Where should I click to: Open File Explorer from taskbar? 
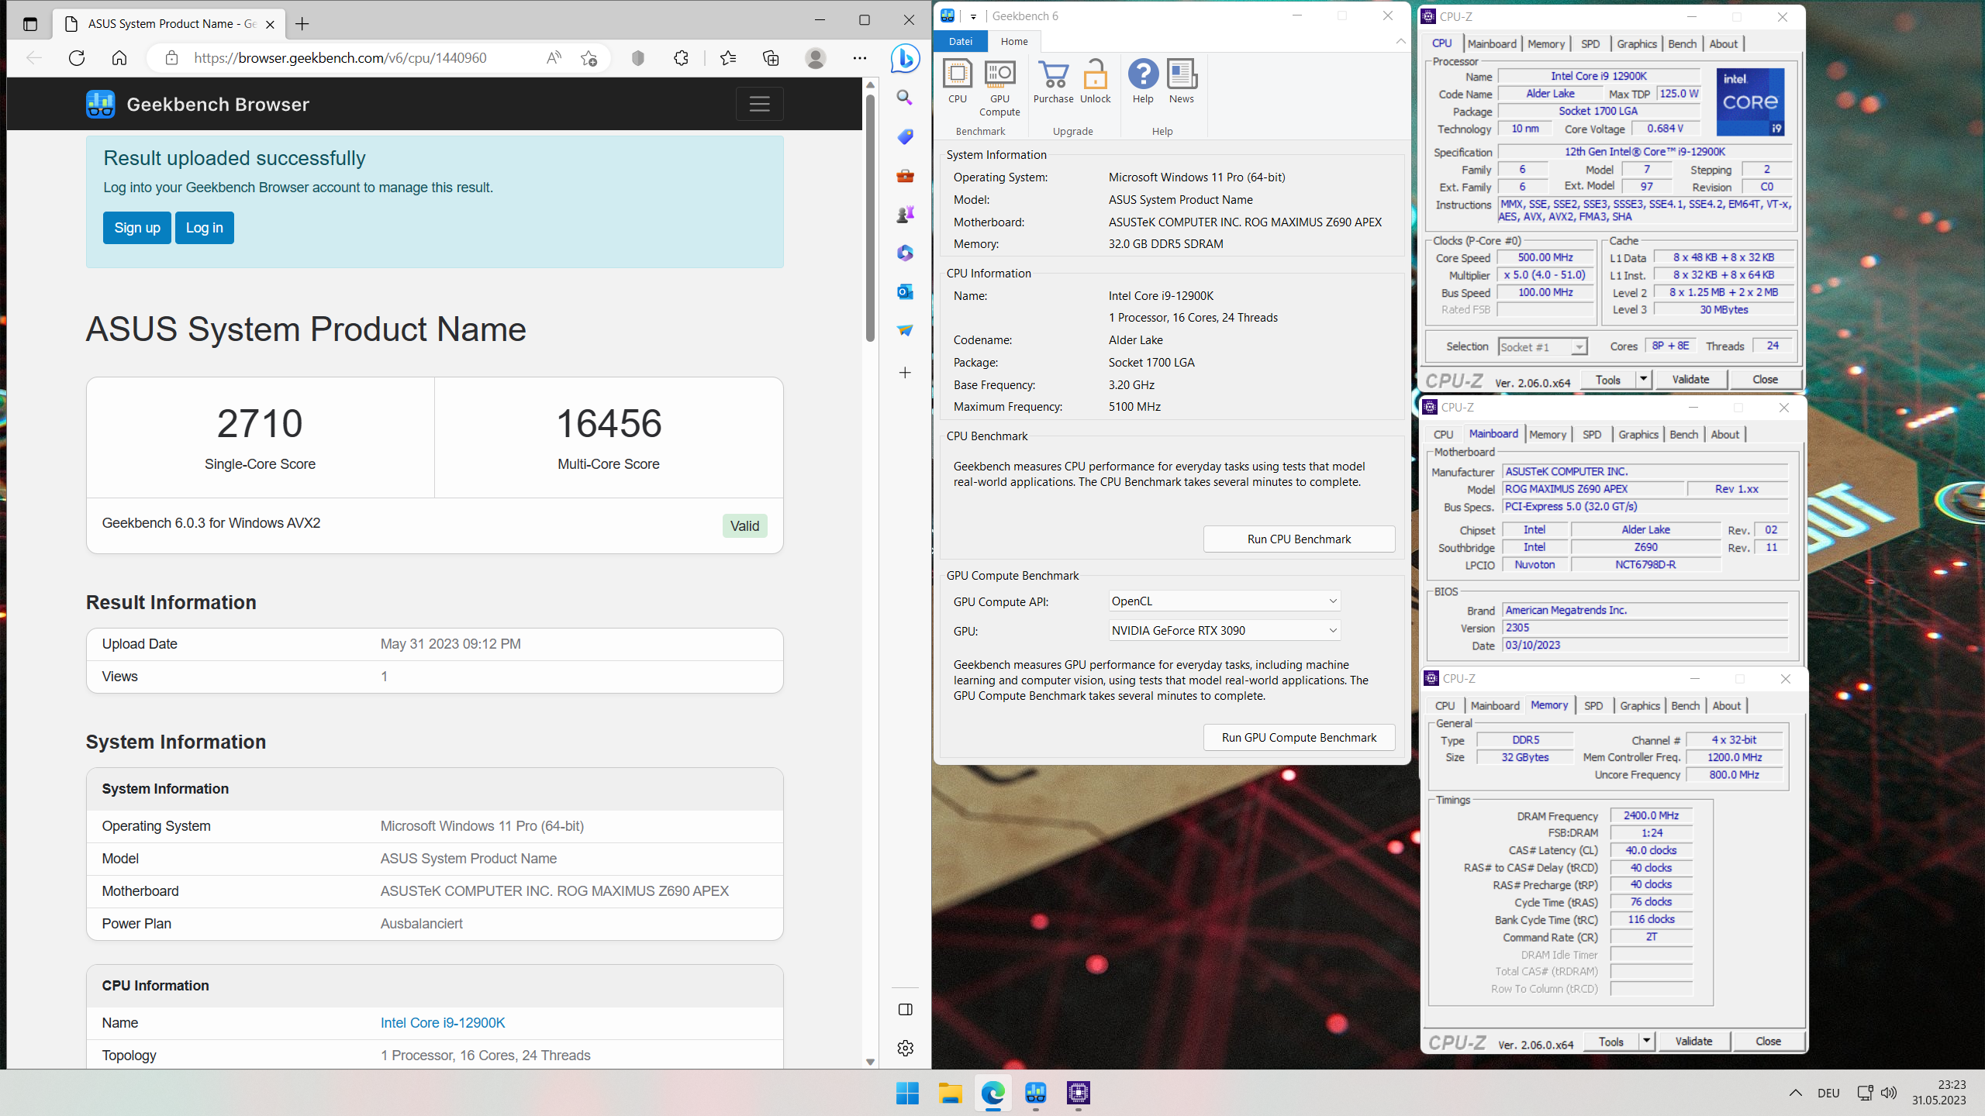(x=951, y=1093)
